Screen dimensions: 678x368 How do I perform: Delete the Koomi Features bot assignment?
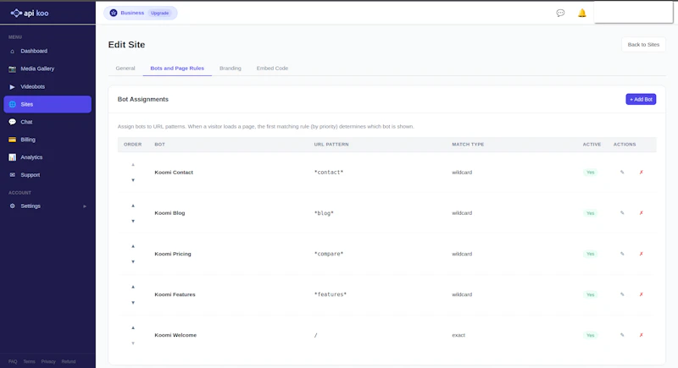click(642, 294)
